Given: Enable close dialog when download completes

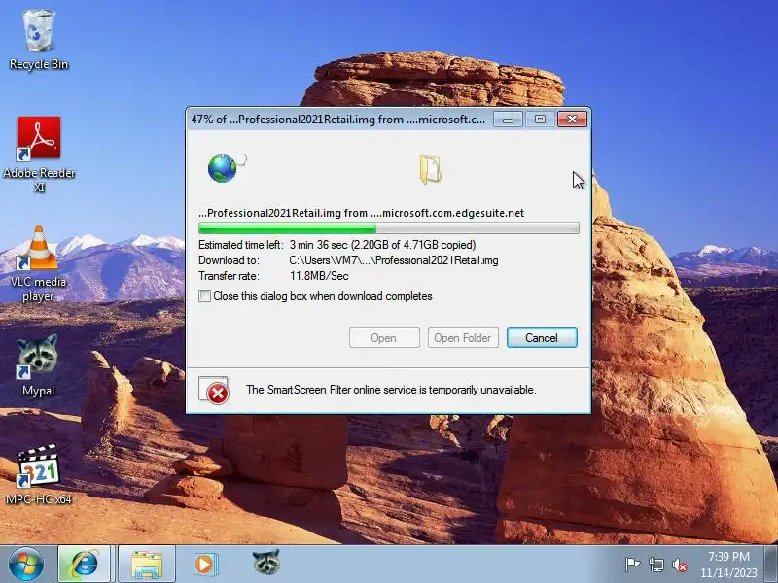Looking at the screenshot, I should 204,296.
